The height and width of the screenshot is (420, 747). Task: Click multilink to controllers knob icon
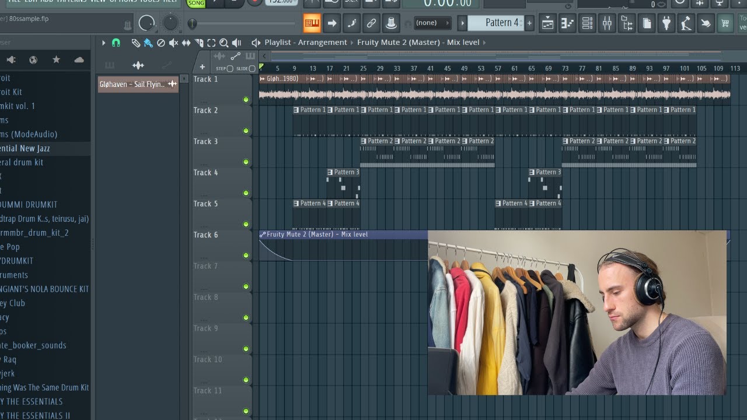[x=391, y=23]
